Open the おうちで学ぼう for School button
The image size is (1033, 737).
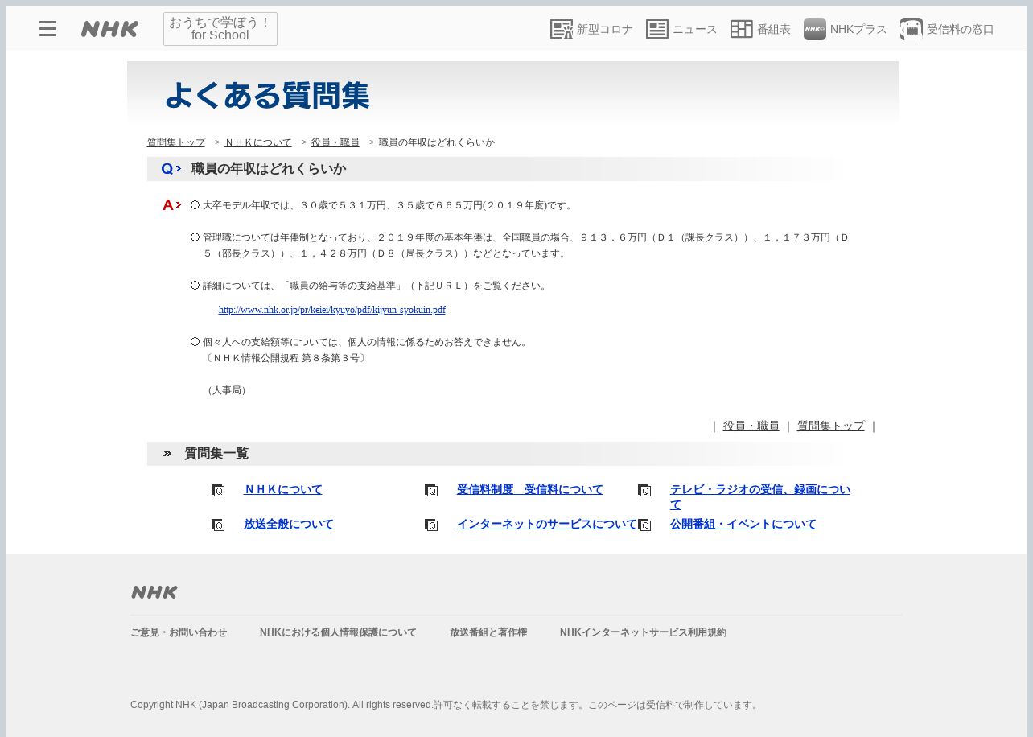(220, 29)
